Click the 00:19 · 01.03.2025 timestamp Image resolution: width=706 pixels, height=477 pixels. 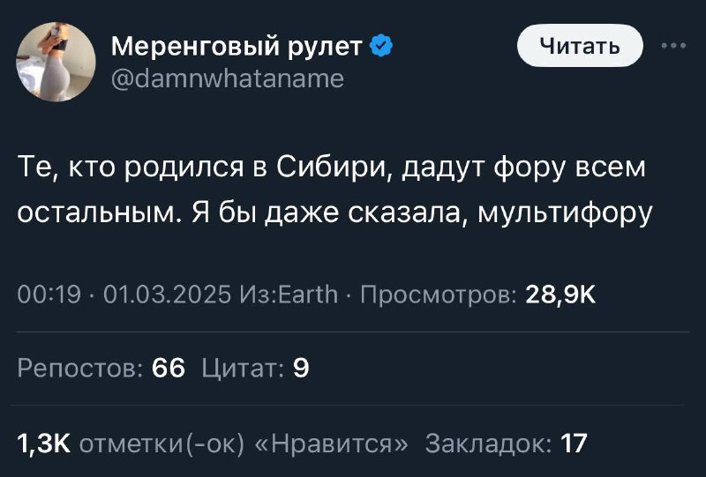pos(124,294)
